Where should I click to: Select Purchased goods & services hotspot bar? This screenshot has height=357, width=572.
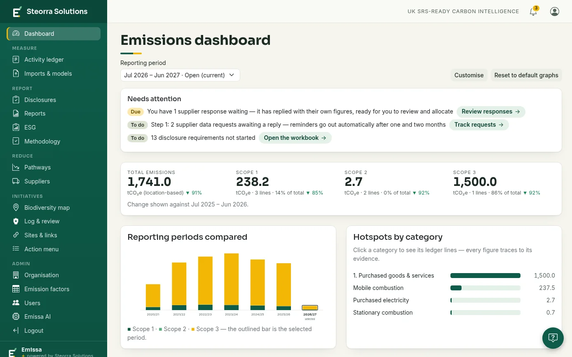click(x=485, y=276)
